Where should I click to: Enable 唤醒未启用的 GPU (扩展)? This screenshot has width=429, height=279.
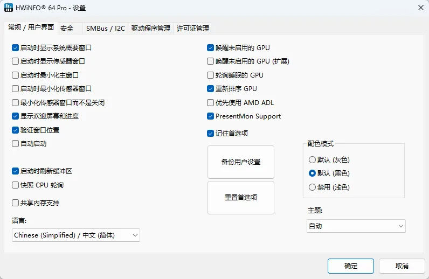pyautogui.click(x=210, y=61)
